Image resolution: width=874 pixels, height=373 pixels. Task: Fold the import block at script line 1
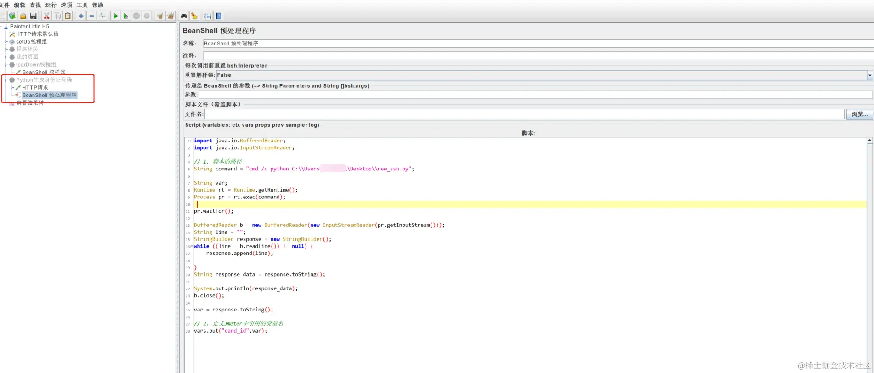[x=192, y=141]
